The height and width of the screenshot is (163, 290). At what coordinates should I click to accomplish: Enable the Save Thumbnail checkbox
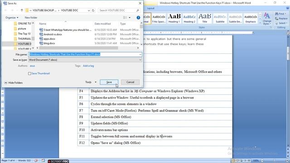click(29, 73)
